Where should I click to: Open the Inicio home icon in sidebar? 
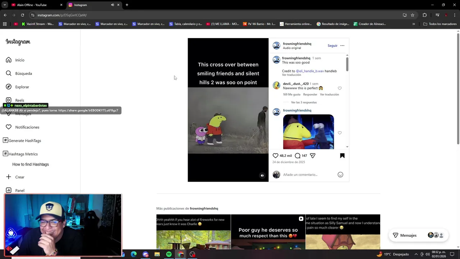(9, 60)
